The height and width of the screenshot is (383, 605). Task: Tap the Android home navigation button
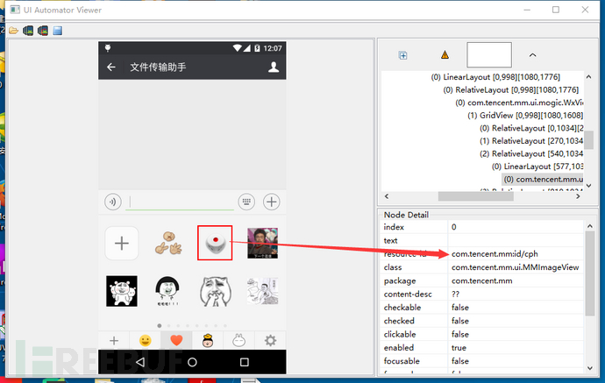[x=192, y=362]
